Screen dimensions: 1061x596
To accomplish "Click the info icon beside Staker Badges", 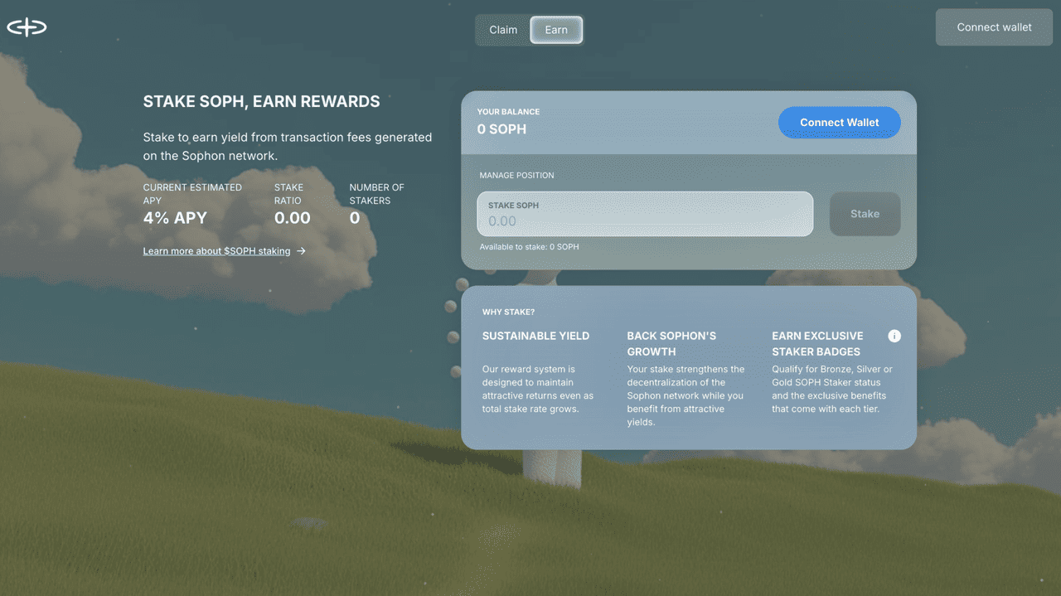I will [x=894, y=336].
